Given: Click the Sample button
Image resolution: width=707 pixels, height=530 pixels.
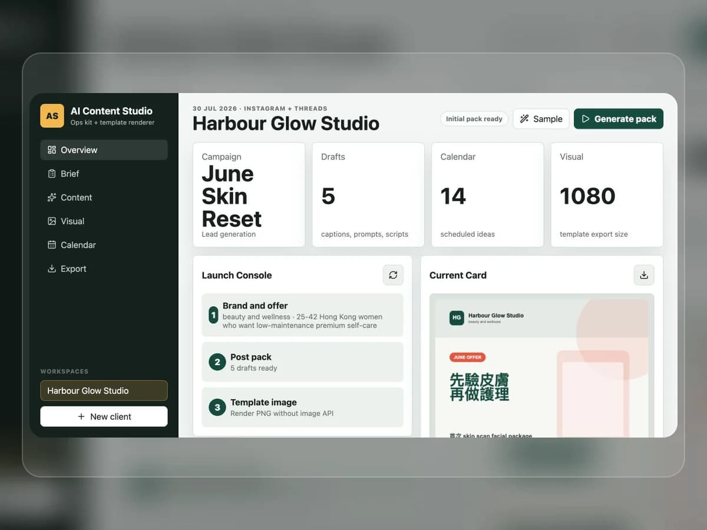Looking at the screenshot, I should tap(541, 119).
